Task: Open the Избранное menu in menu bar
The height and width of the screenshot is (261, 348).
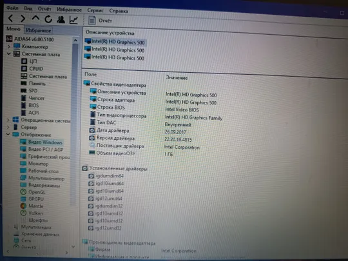Action: pyautogui.click(x=69, y=10)
